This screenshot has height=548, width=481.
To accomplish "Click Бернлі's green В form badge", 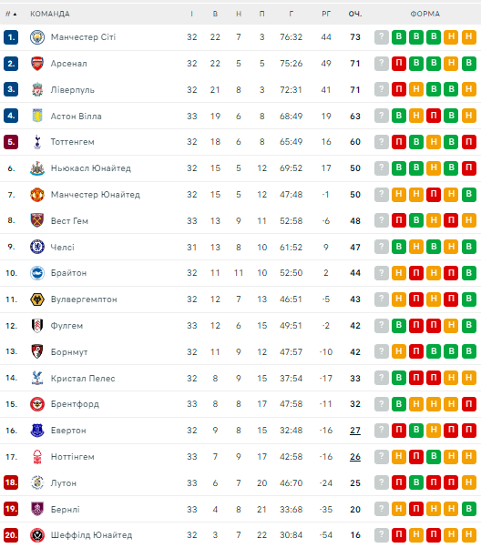I will pos(469,509).
